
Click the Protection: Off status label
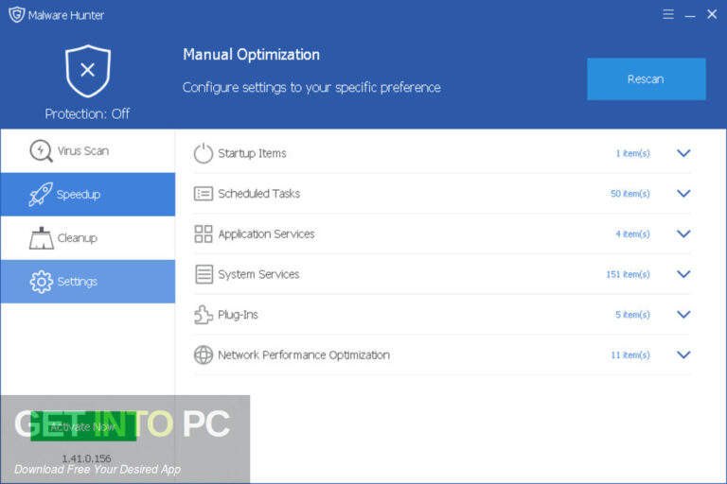click(x=87, y=113)
